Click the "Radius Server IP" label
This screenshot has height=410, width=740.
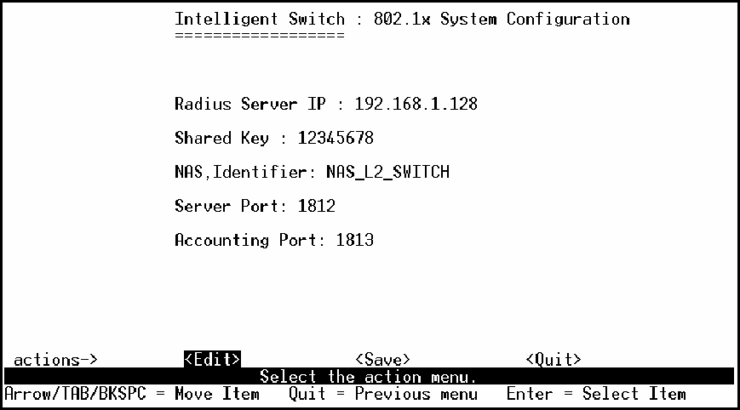[x=249, y=105]
